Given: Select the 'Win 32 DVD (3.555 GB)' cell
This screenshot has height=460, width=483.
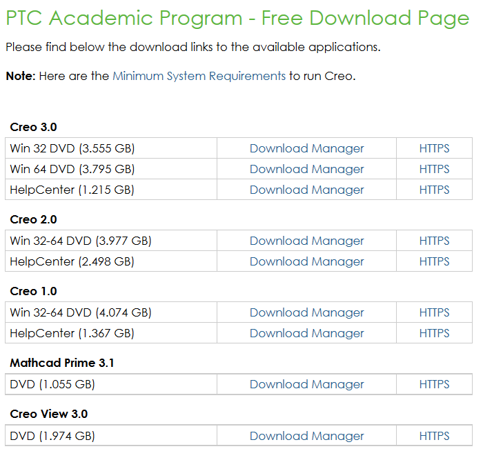Looking at the screenshot, I should coord(111,148).
